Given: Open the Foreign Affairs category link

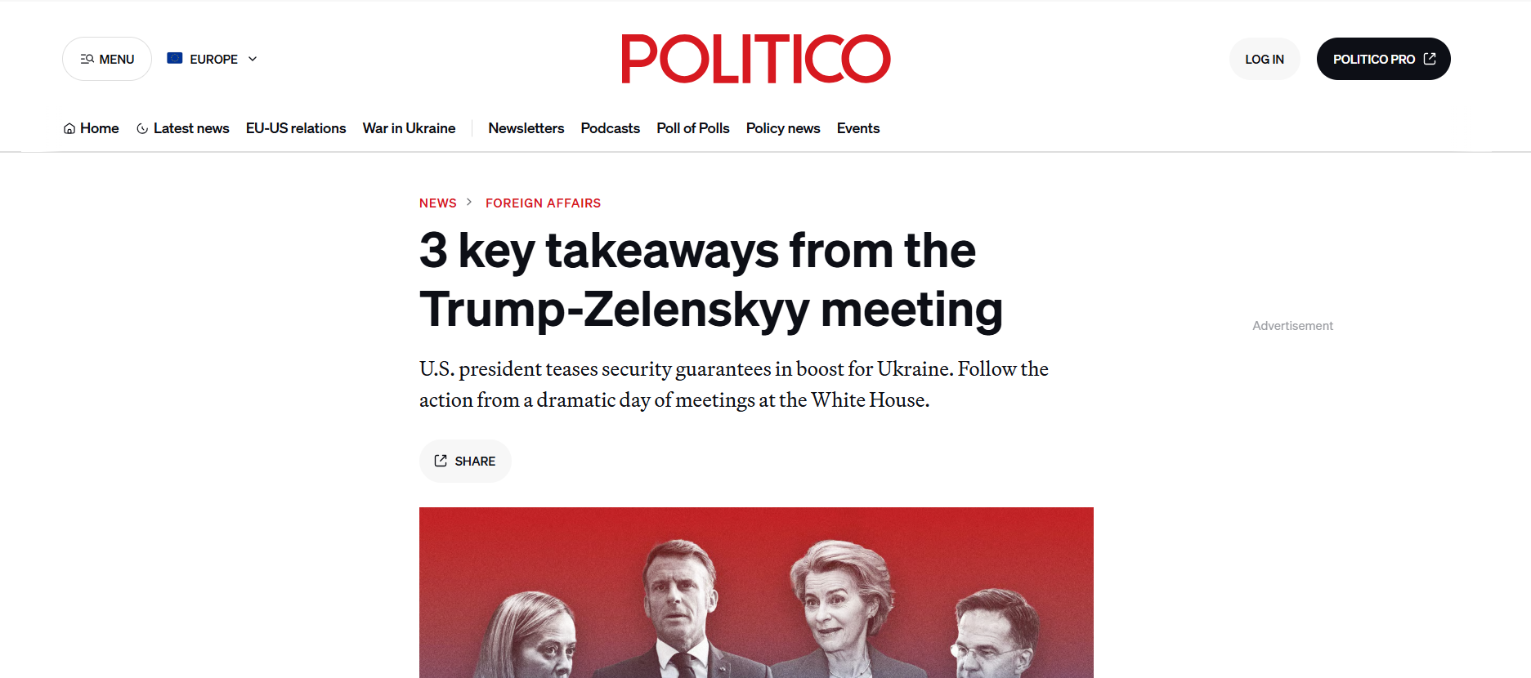Looking at the screenshot, I should coord(543,203).
